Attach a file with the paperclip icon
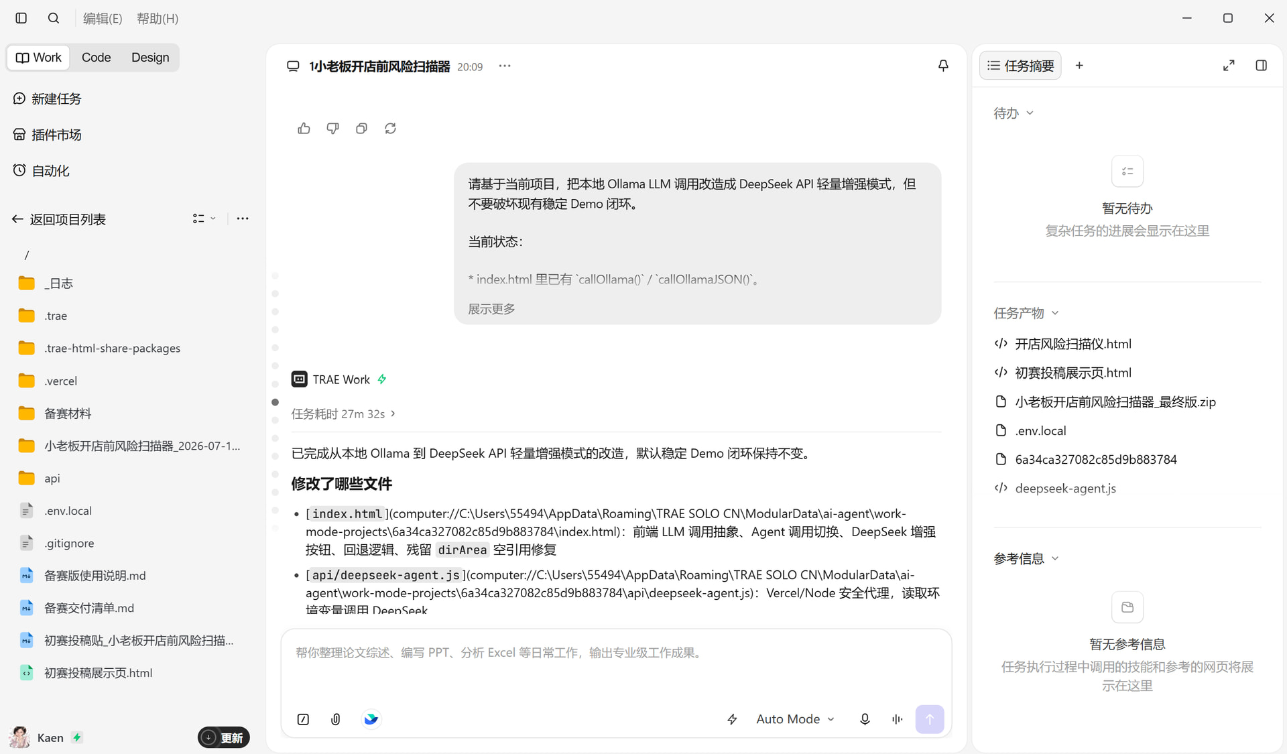The height and width of the screenshot is (754, 1287). pyautogui.click(x=336, y=719)
